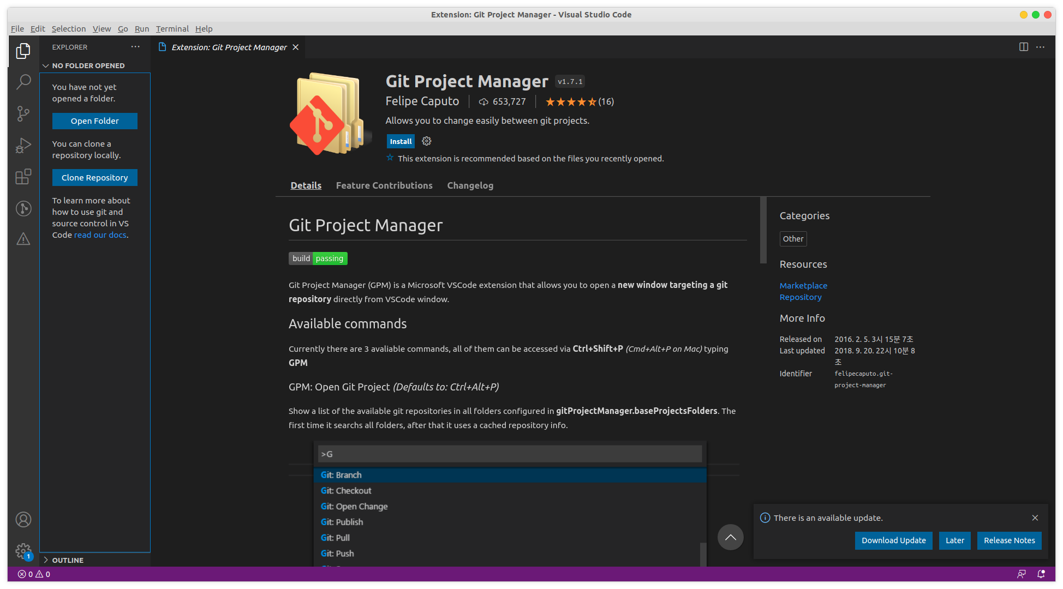Image resolution: width=1063 pixels, height=589 pixels.
Task: Open the Terminal menu
Action: [x=172, y=29]
